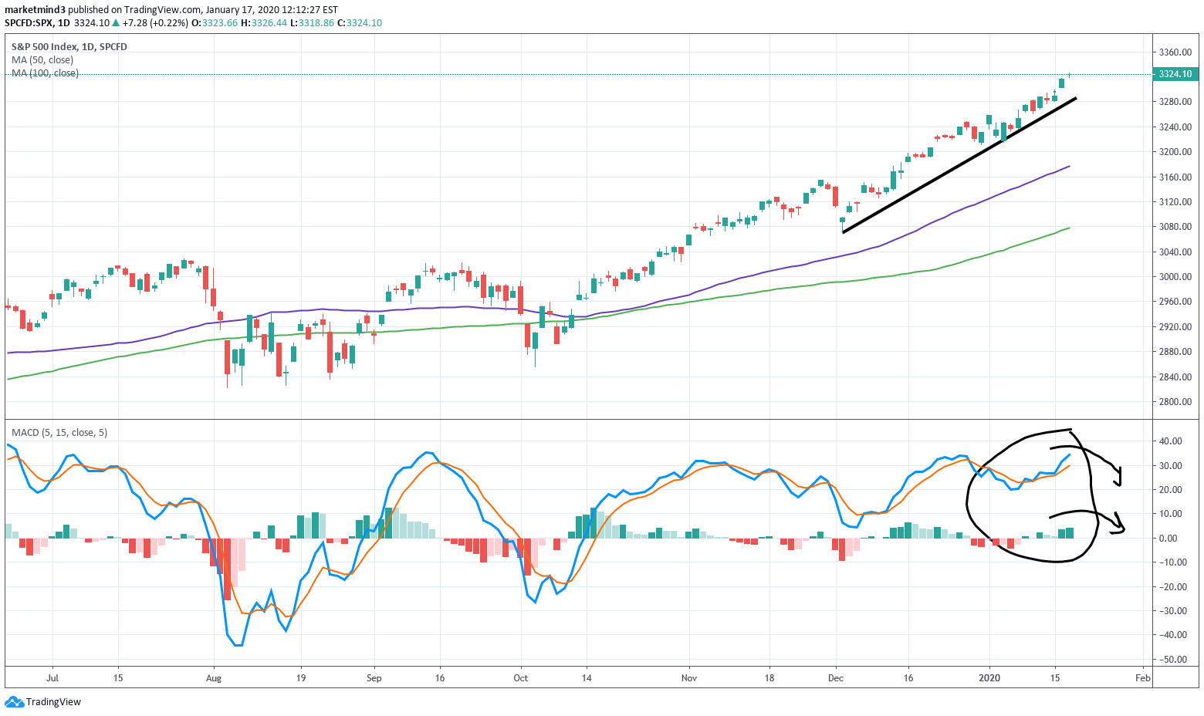The height and width of the screenshot is (716, 1204).
Task: Select the MA (50, close) legend label
Action: tap(42, 60)
